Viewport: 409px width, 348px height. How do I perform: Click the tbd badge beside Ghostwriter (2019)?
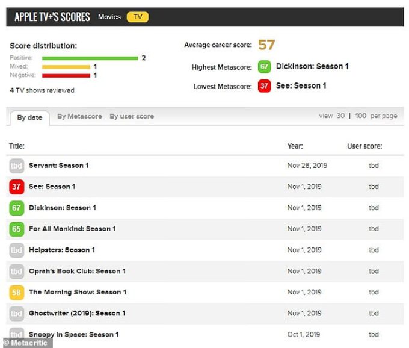17,314
